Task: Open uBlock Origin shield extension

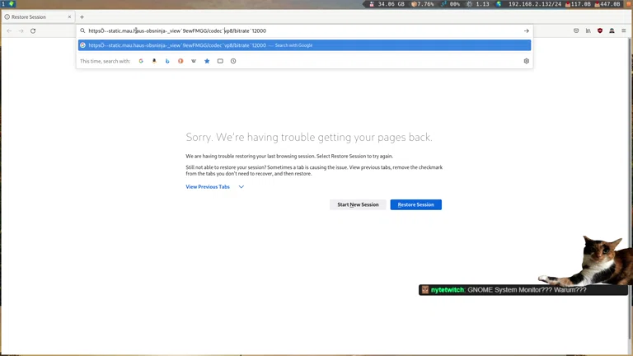Action: click(x=599, y=30)
